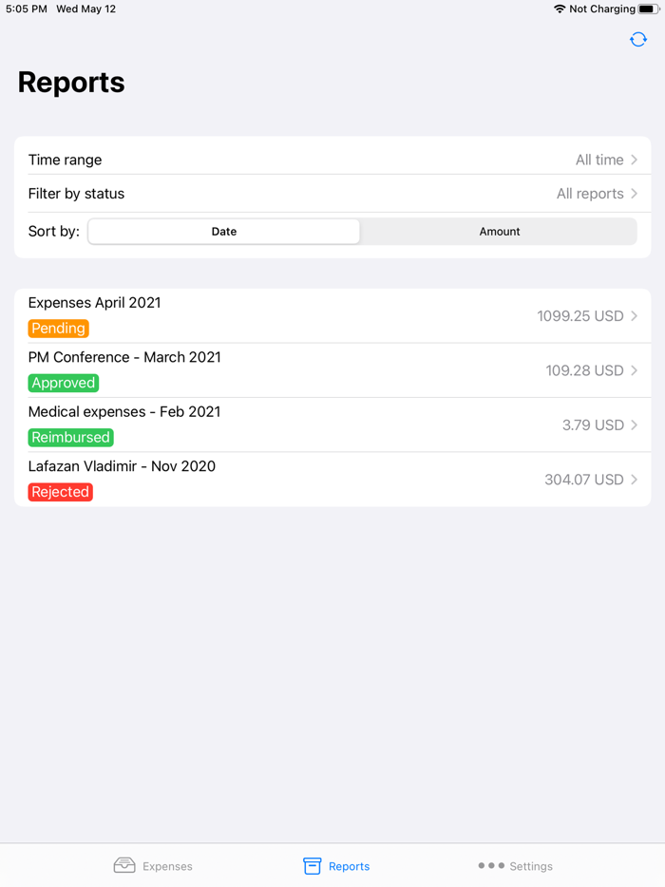Tap the Reports archive box icon
Screen dimensions: 665x887
click(x=311, y=865)
